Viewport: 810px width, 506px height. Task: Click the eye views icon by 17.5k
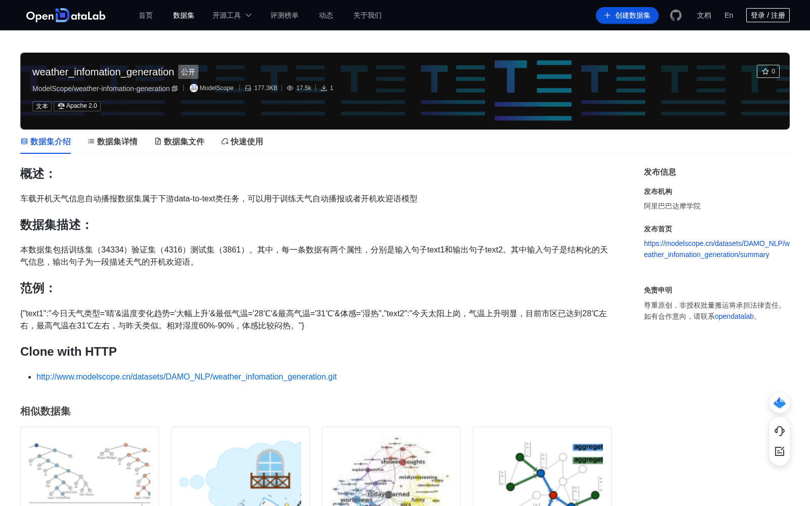click(x=290, y=88)
